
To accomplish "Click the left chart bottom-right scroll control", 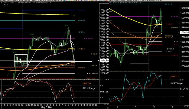I will pyautogui.click(x=106, y=104).
